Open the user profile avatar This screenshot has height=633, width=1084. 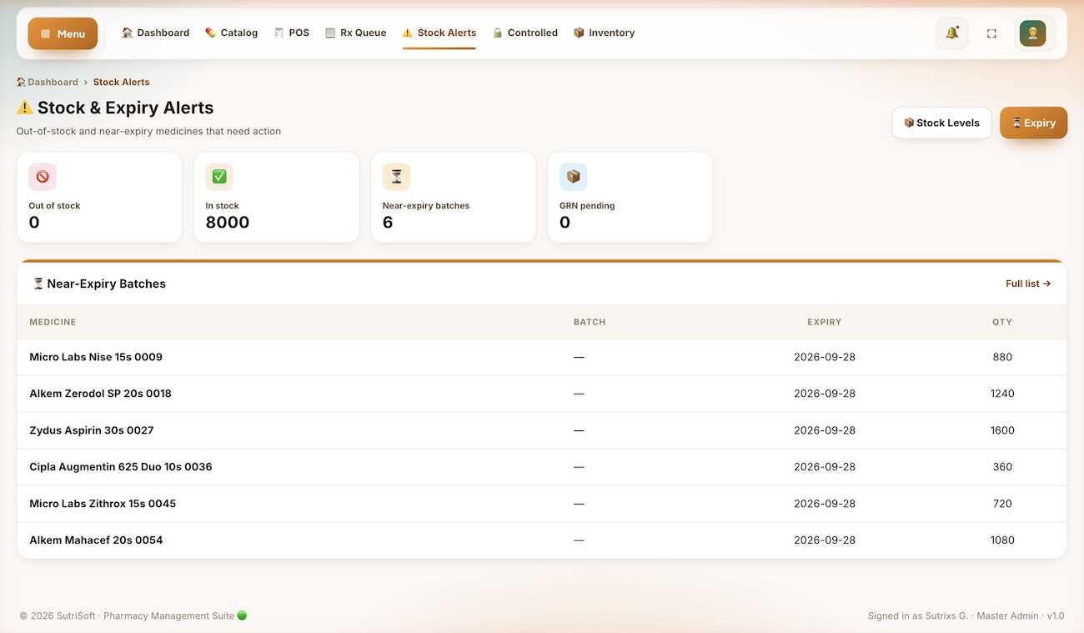1032,33
